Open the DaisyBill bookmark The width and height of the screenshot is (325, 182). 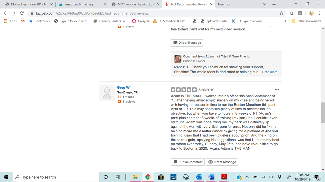tap(141, 21)
